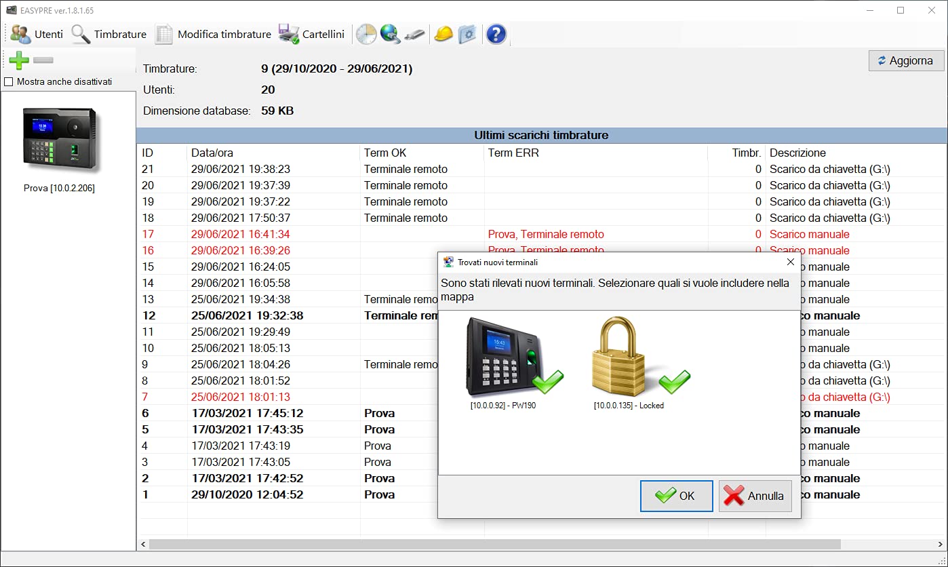Cancel the dialog with Annulla
This screenshot has width=948, height=567.
tap(755, 496)
